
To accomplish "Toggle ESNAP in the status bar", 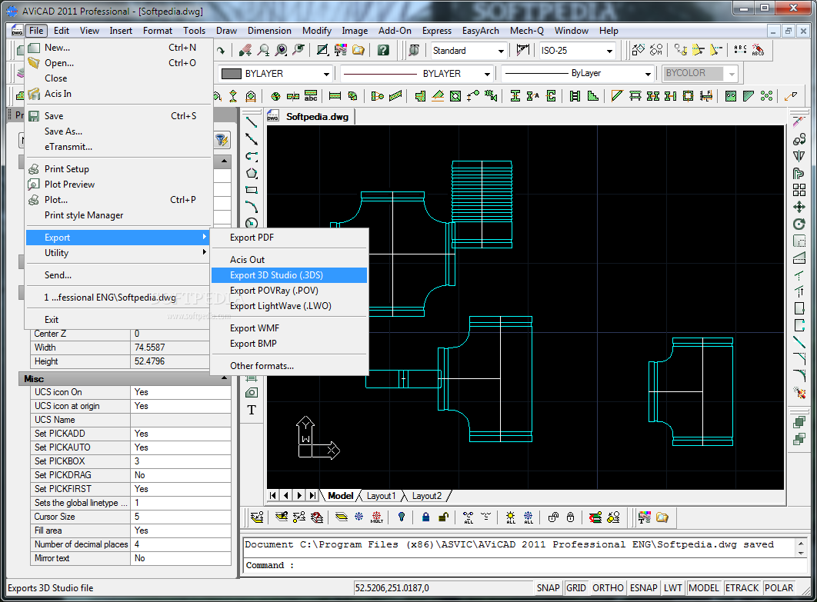I will 643,588.
